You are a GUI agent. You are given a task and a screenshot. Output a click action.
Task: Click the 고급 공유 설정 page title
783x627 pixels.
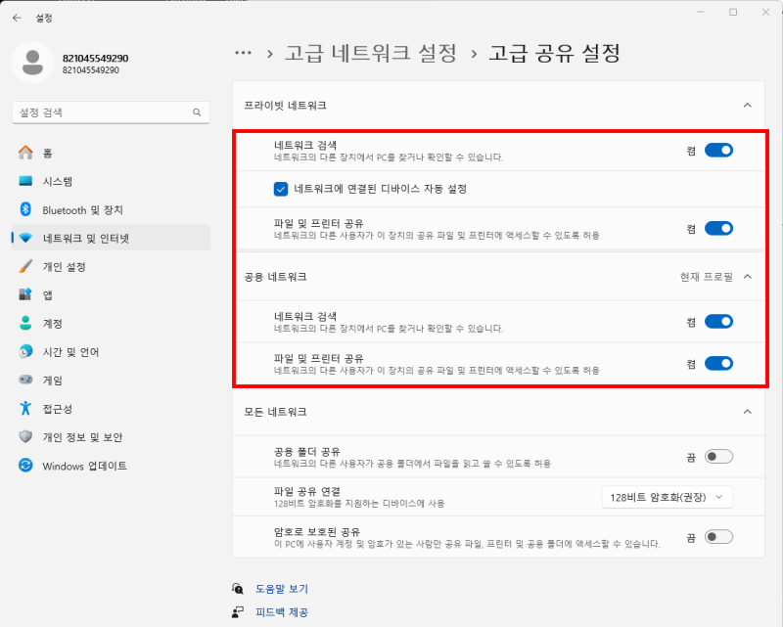[x=554, y=53]
